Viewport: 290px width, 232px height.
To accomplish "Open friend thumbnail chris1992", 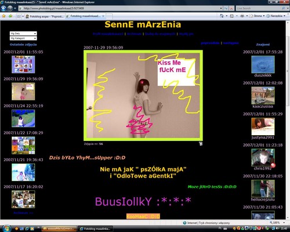I will click(263, 158).
